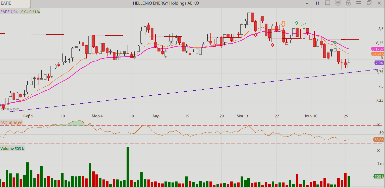385x188 pixels.
Task: Open the quote comments bubble icon
Action: pyautogui.click(x=338, y=3)
